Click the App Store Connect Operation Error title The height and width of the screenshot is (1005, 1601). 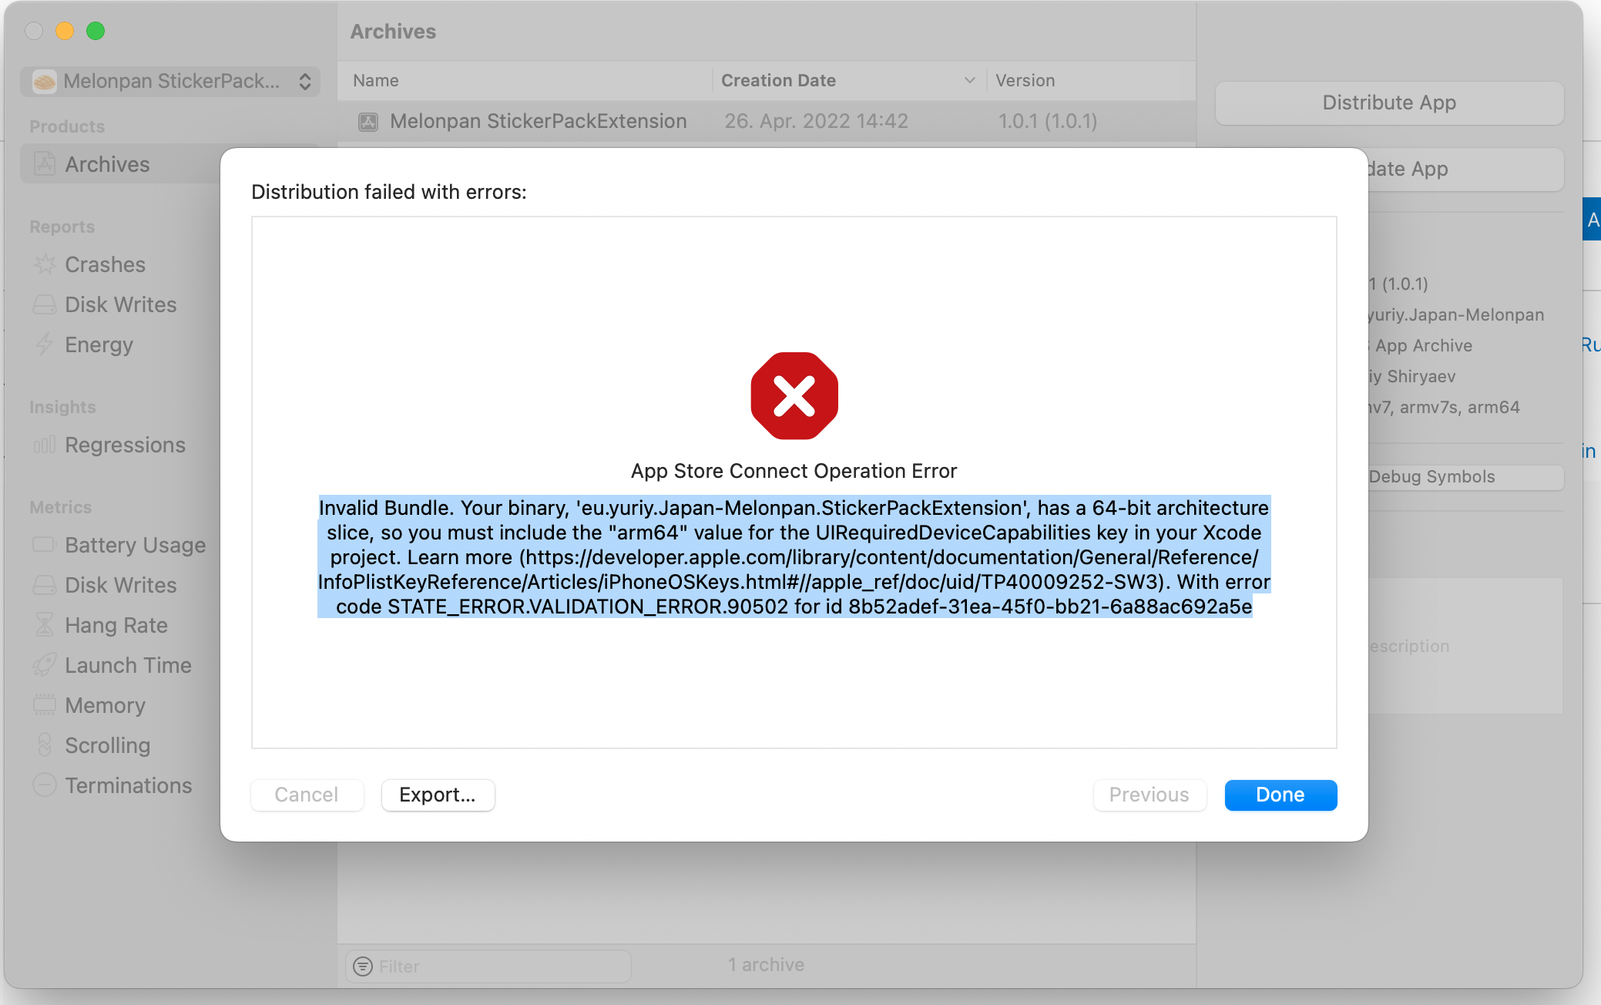pyautogui.click(x=794, y=471)
